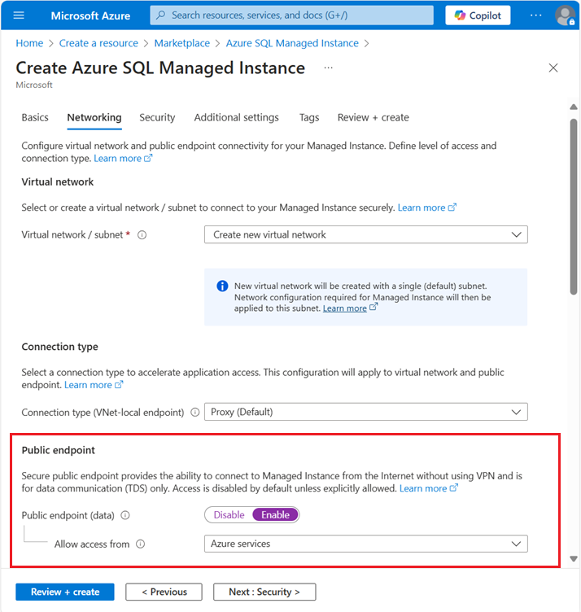The image size is (581, 612).
Task: Go to the Tags tab
Action: coord(309,117)
